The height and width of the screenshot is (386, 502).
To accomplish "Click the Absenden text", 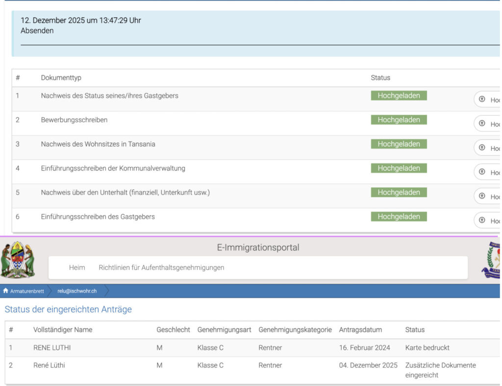I will [37, 30].
